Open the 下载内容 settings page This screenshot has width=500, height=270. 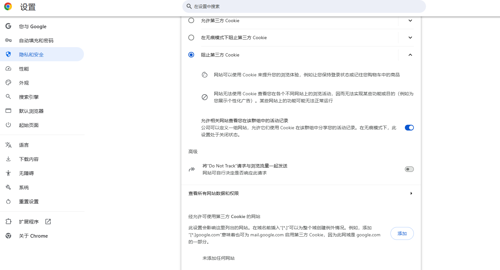pyautogui.click(x=42, y=159)
